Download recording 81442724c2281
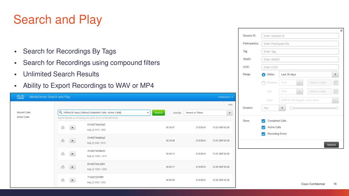Image resolution: width=349 pixels, height=196 pixels. 63,167
